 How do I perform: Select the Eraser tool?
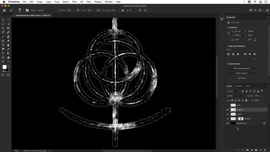pos(8,41)
